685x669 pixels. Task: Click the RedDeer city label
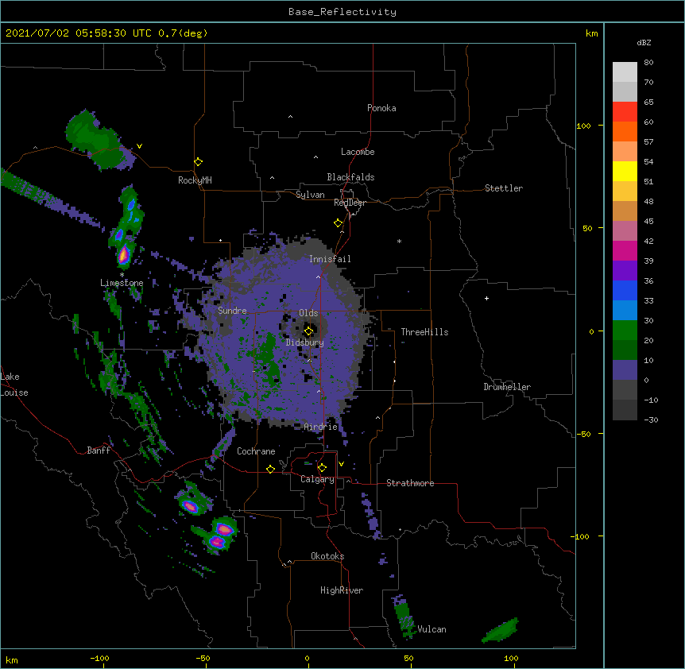[x=350, y=203]
